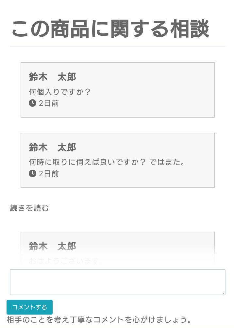This screenshot has height=328, width=234.
Task: Click 鈴木 太郎 name above 何個入りですか？
Action: [52, 77]
